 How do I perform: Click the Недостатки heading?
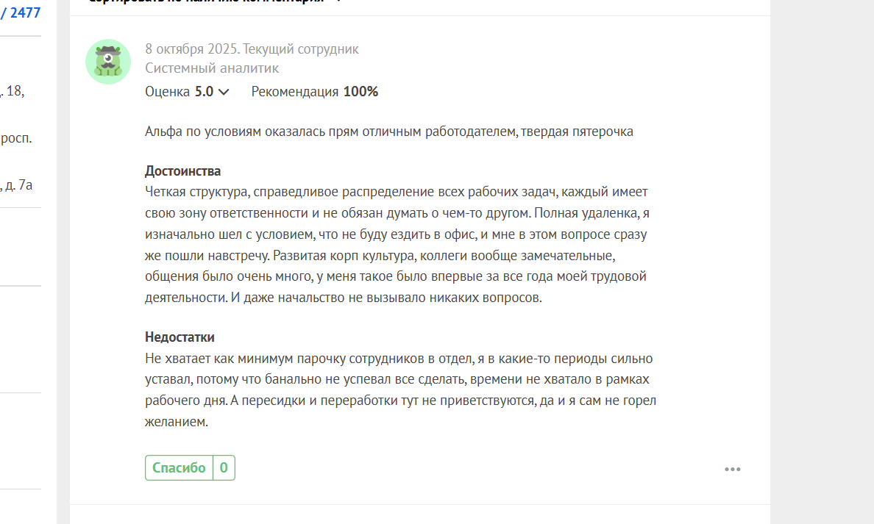(x=180, y=337)
